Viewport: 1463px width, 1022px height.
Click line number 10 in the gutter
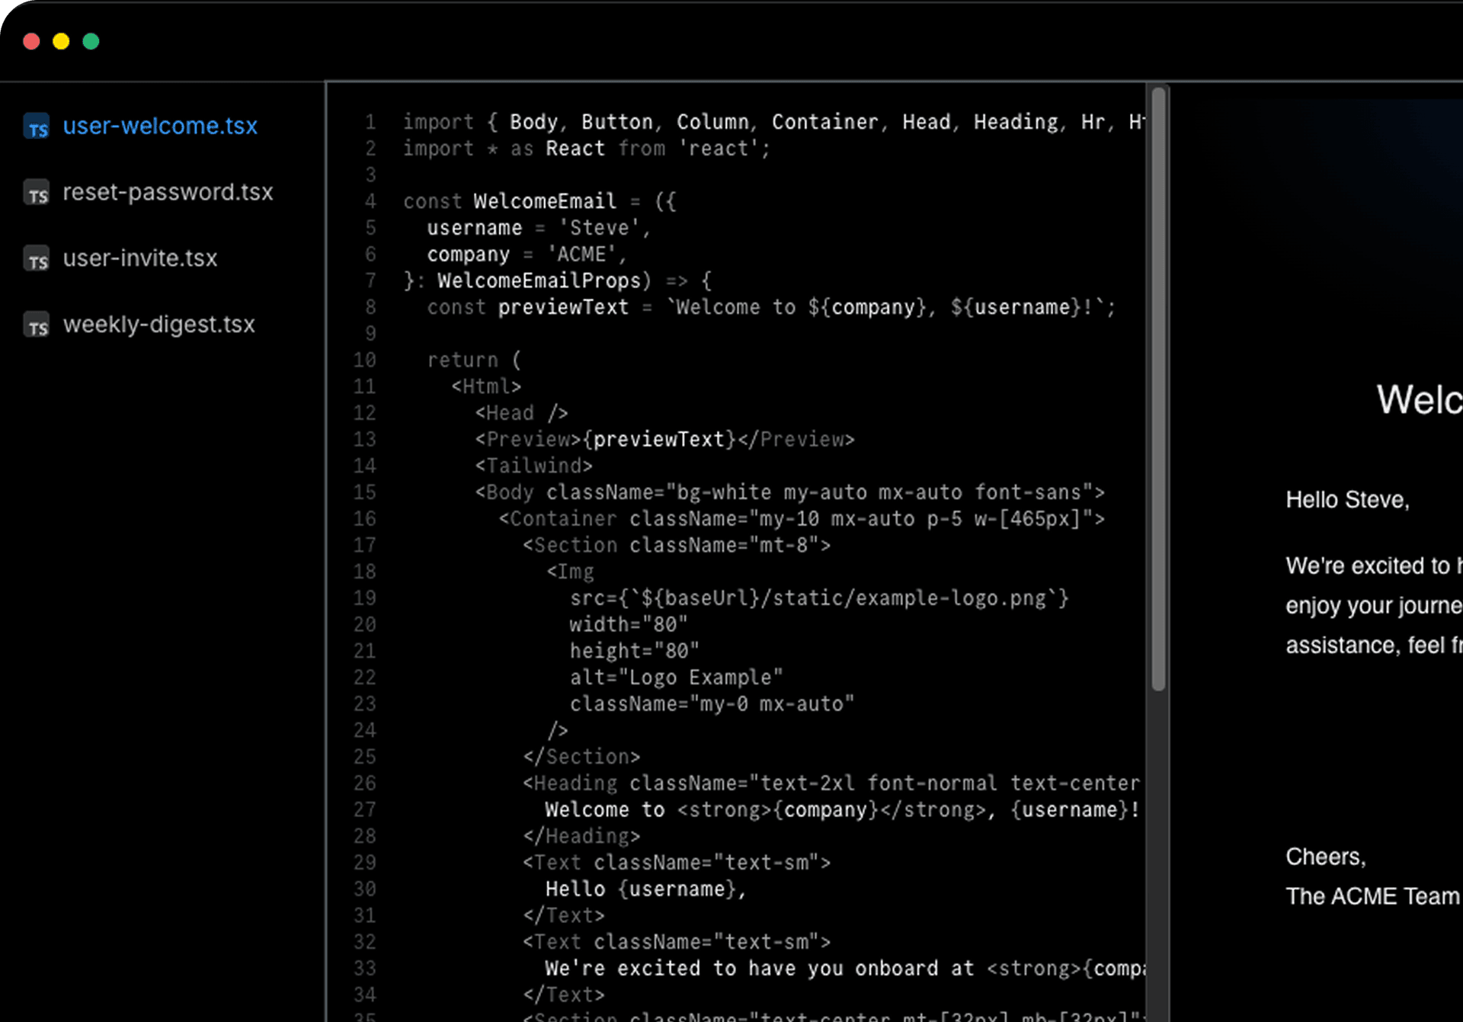click(364, 360)
